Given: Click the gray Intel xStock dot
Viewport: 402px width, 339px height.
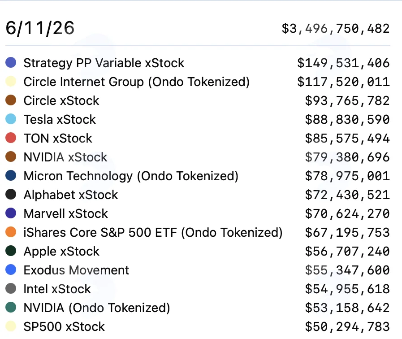Looking at the screenshot, I should click(x=11, y=288).
